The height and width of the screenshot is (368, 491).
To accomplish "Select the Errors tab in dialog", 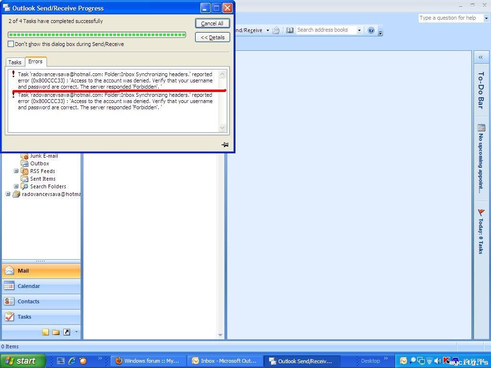I will tap(35, 61).
